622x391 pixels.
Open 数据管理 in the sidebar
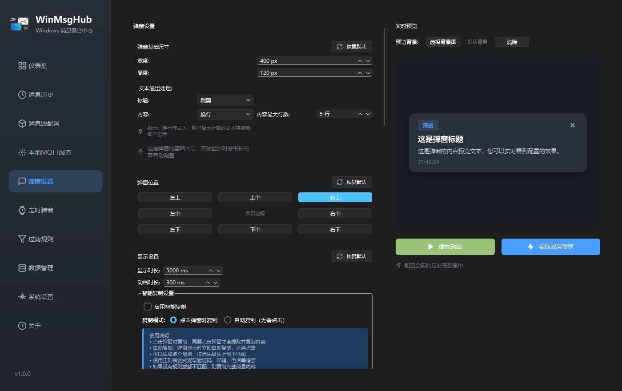[x=55, y=267]
